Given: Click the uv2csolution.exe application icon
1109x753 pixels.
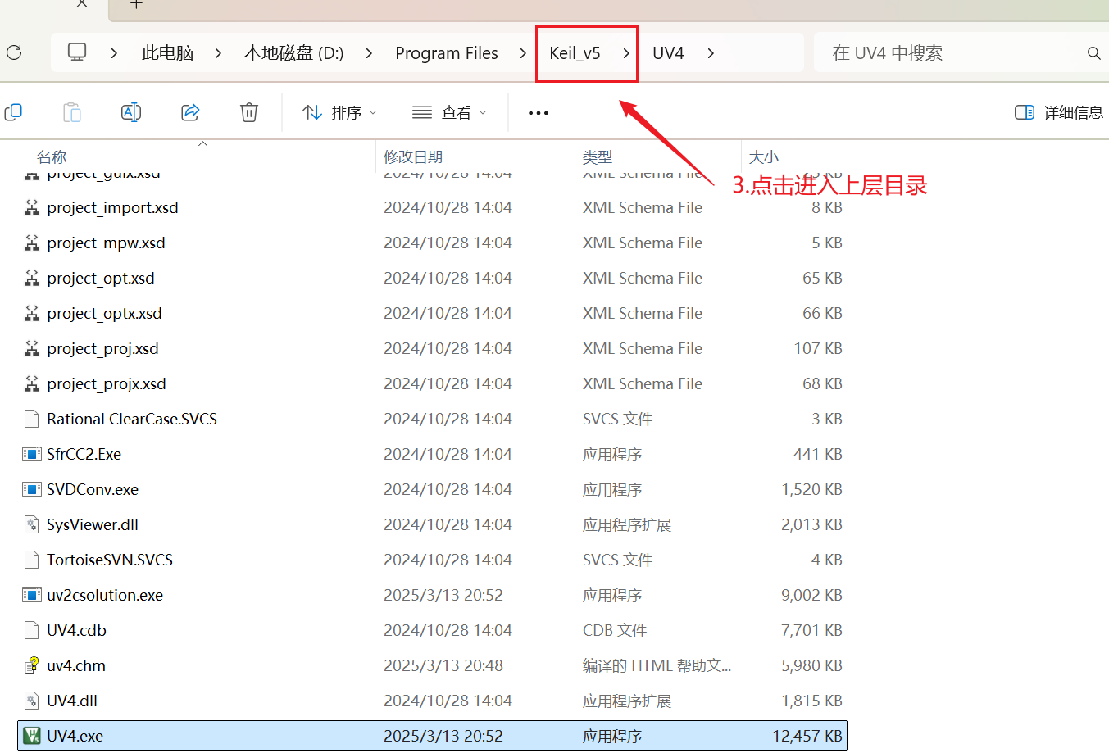Looking at the screenshot, I should click(x=32, y=595).
